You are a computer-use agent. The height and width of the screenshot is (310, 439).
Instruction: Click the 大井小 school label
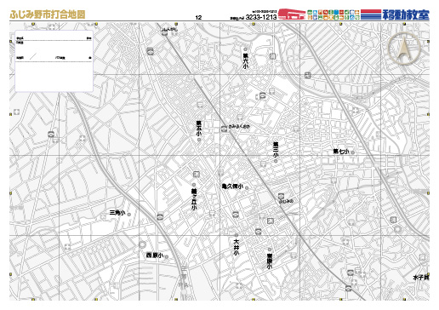coord(237,247)
